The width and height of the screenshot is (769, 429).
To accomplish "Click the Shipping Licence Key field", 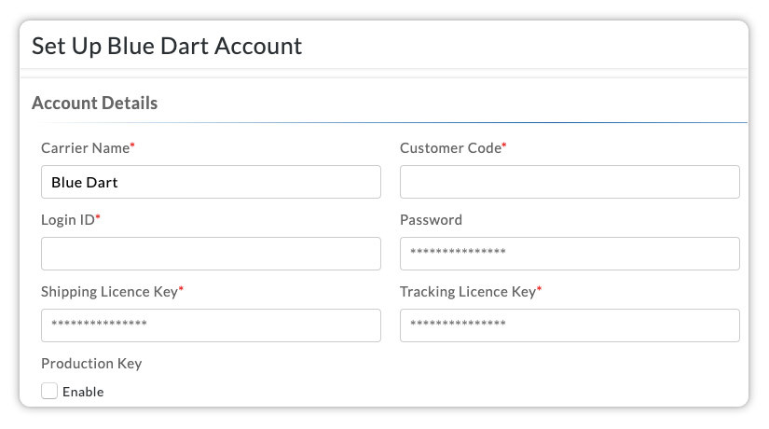I will click(x=211, y=325).
